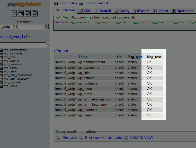The width and height of the screenshot is (196, 148).
Task: Click the localhost server breadcrumb link
Action: [x=67, y=3]
